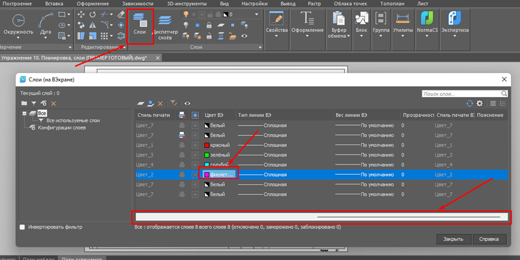Click the new group filter folder icon
The width and height of the screenshot is (520, 260).
24,103
